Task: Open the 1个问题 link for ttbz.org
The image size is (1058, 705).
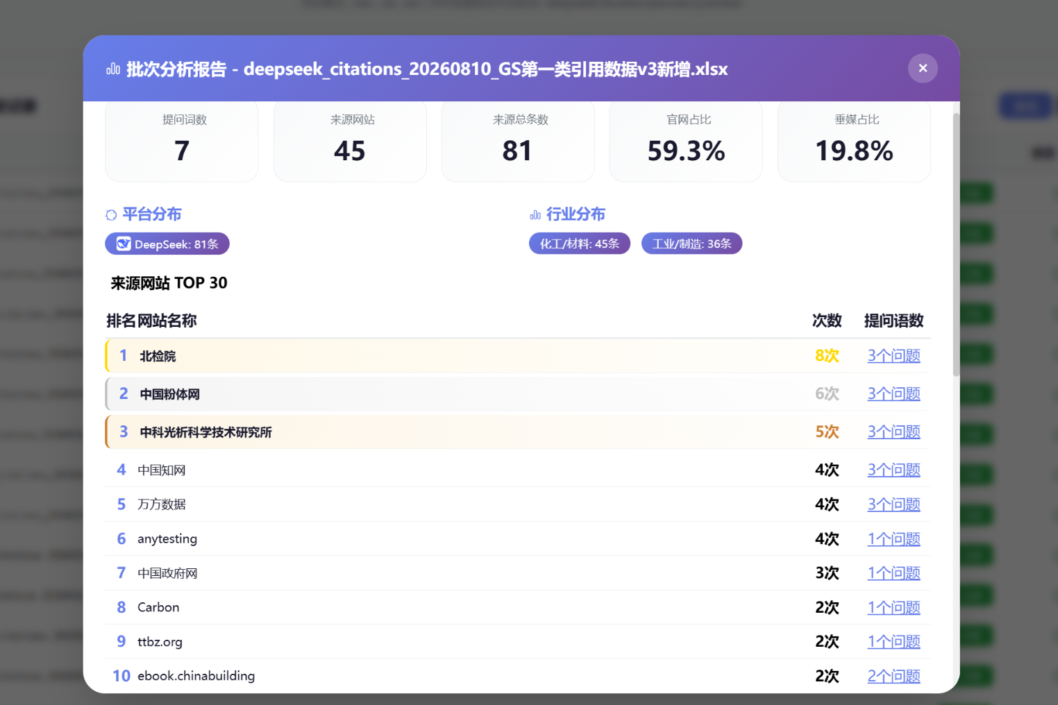Action: tap(893, 642)
